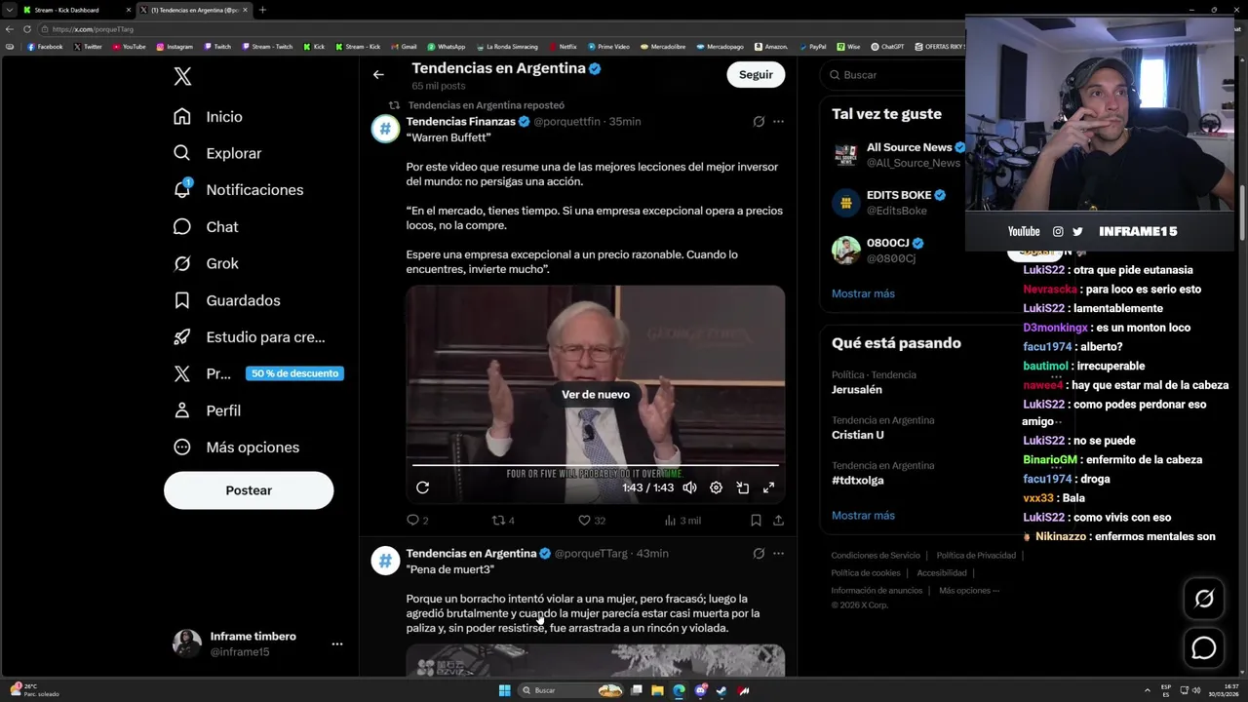
Task: Open Tendencias Finanzas profile name
Action: [x=461, y=122]
